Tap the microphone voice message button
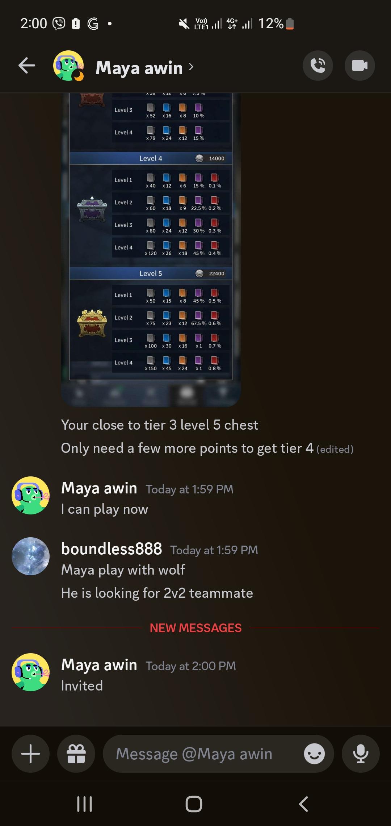Viewport: 391px width, 826px height. click(361, 754)
